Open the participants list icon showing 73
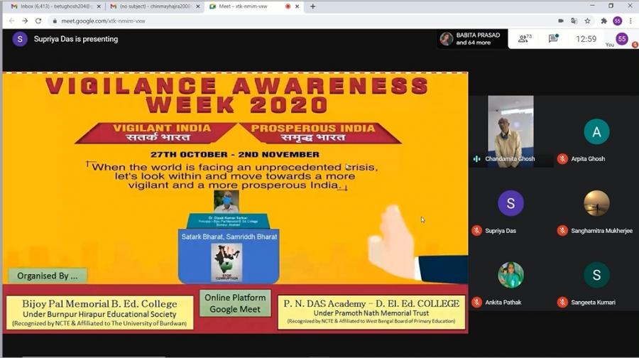 525,39
